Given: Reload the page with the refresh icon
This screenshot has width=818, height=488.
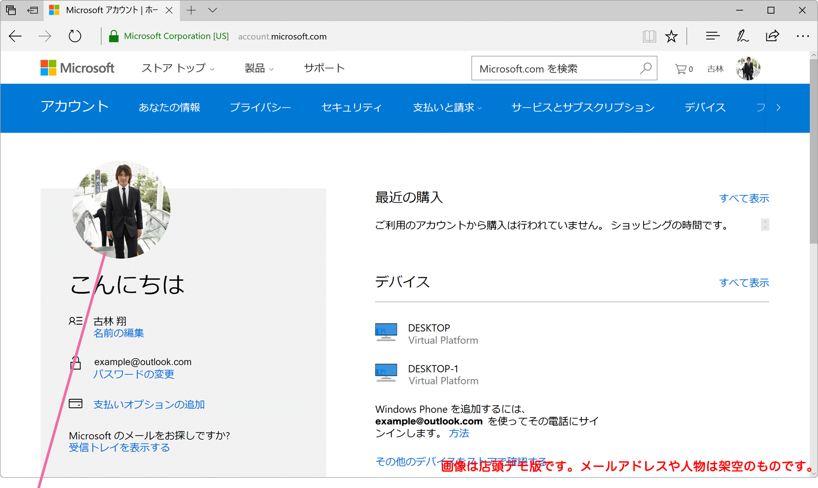Looking at the screenshot, I should pyautogui.click(x=75, y=36).
